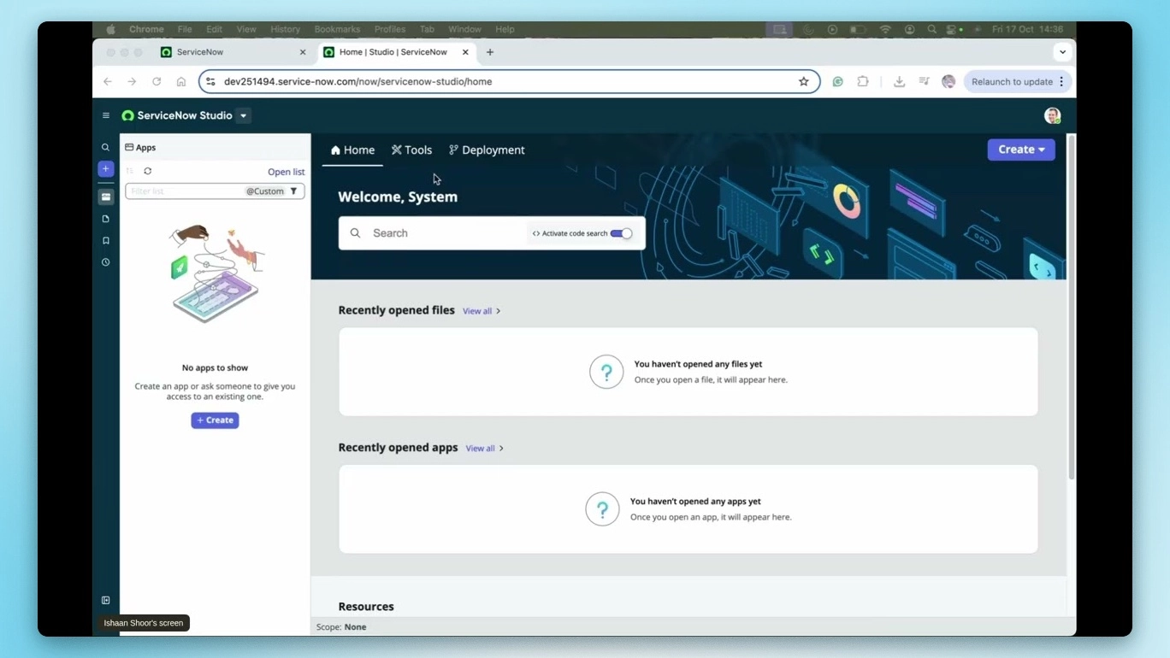
Task: Collapse the sidebar using the bottom panel icon
Action: pos(105,600)
